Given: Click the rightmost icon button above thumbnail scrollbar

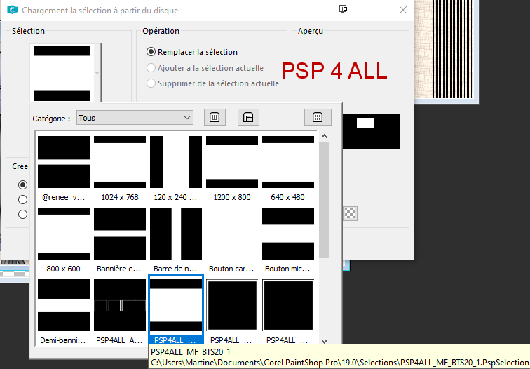Looking at the screenshot, I should click(317, 118).
